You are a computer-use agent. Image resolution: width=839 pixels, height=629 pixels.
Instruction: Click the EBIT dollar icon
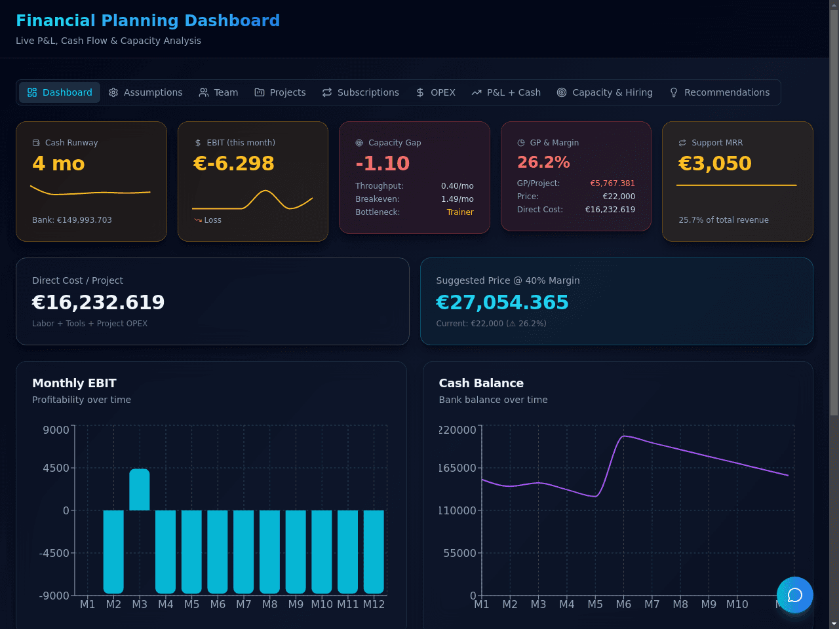[198, 143]
